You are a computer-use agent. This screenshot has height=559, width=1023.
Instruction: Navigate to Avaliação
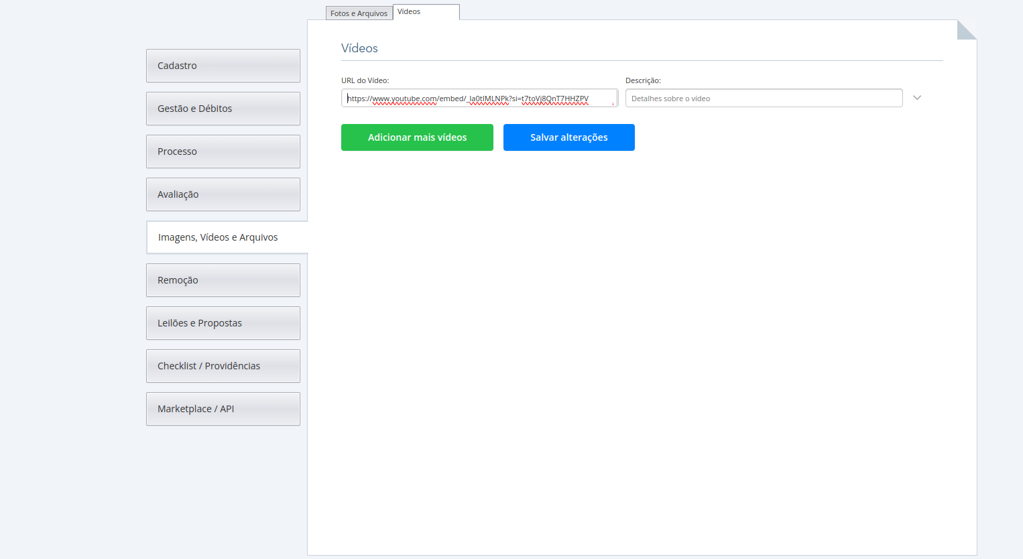coord(223,194)
